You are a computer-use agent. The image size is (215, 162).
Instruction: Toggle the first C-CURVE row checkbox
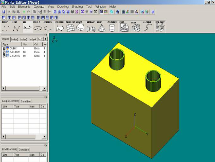tap(4, 52)
